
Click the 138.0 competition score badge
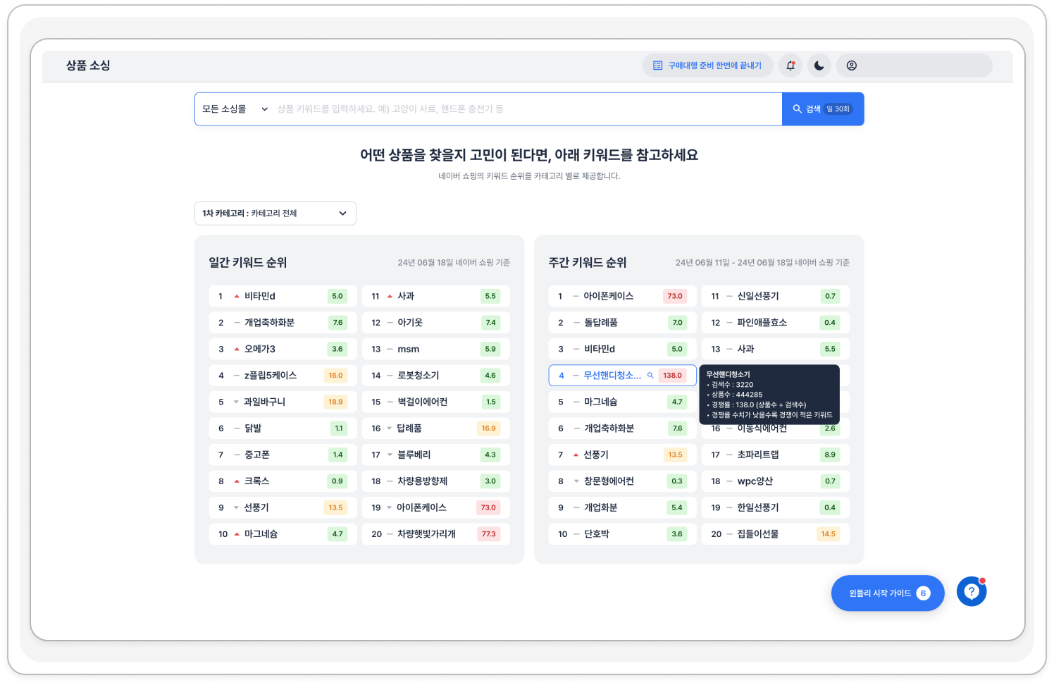tap(673, 376)
